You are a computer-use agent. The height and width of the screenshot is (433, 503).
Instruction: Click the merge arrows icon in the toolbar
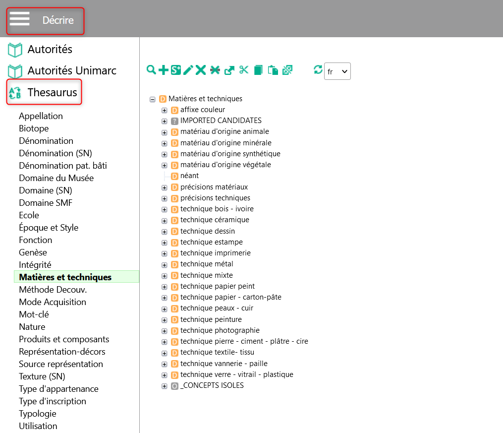[x=287, y=69]
